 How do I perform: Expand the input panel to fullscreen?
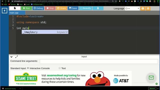pyautogui.click(x=16, y=57)
